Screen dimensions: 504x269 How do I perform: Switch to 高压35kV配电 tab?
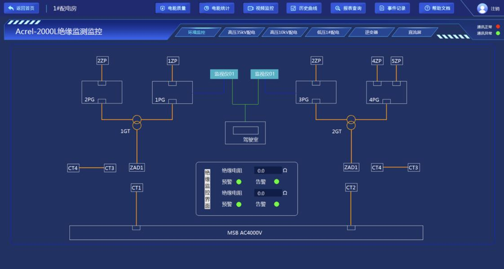241,32
